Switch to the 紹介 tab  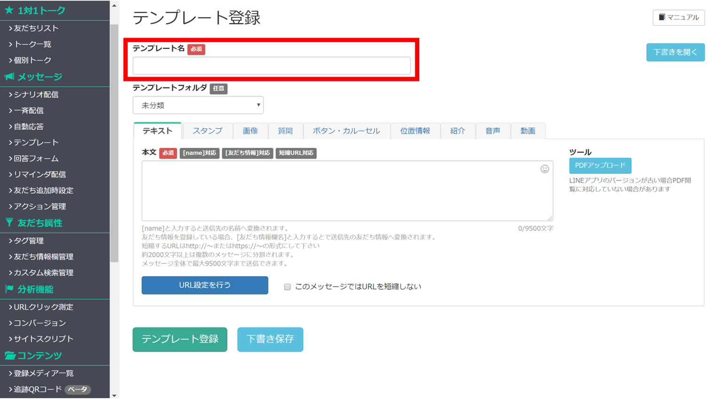point(457,131)
